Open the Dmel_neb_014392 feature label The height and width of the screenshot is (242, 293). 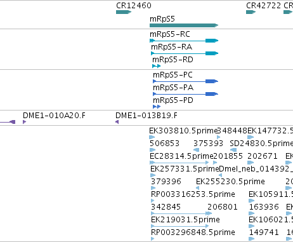[x=254, y=169]
